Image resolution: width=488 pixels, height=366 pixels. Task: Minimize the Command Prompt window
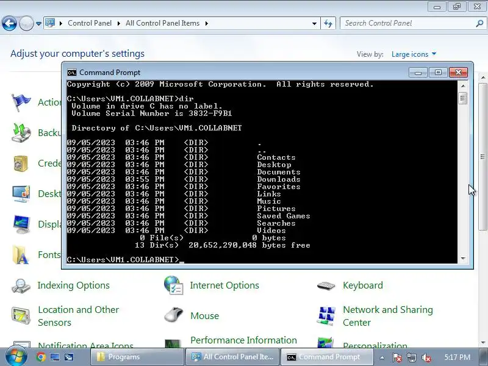click(x=418, y=73)
